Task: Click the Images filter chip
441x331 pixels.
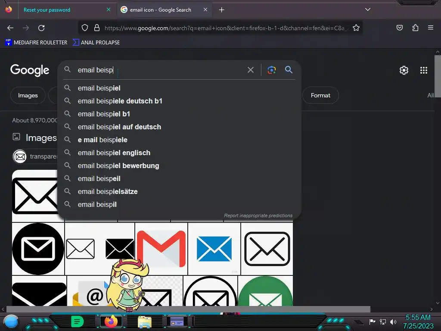Action: click(28, 95)
